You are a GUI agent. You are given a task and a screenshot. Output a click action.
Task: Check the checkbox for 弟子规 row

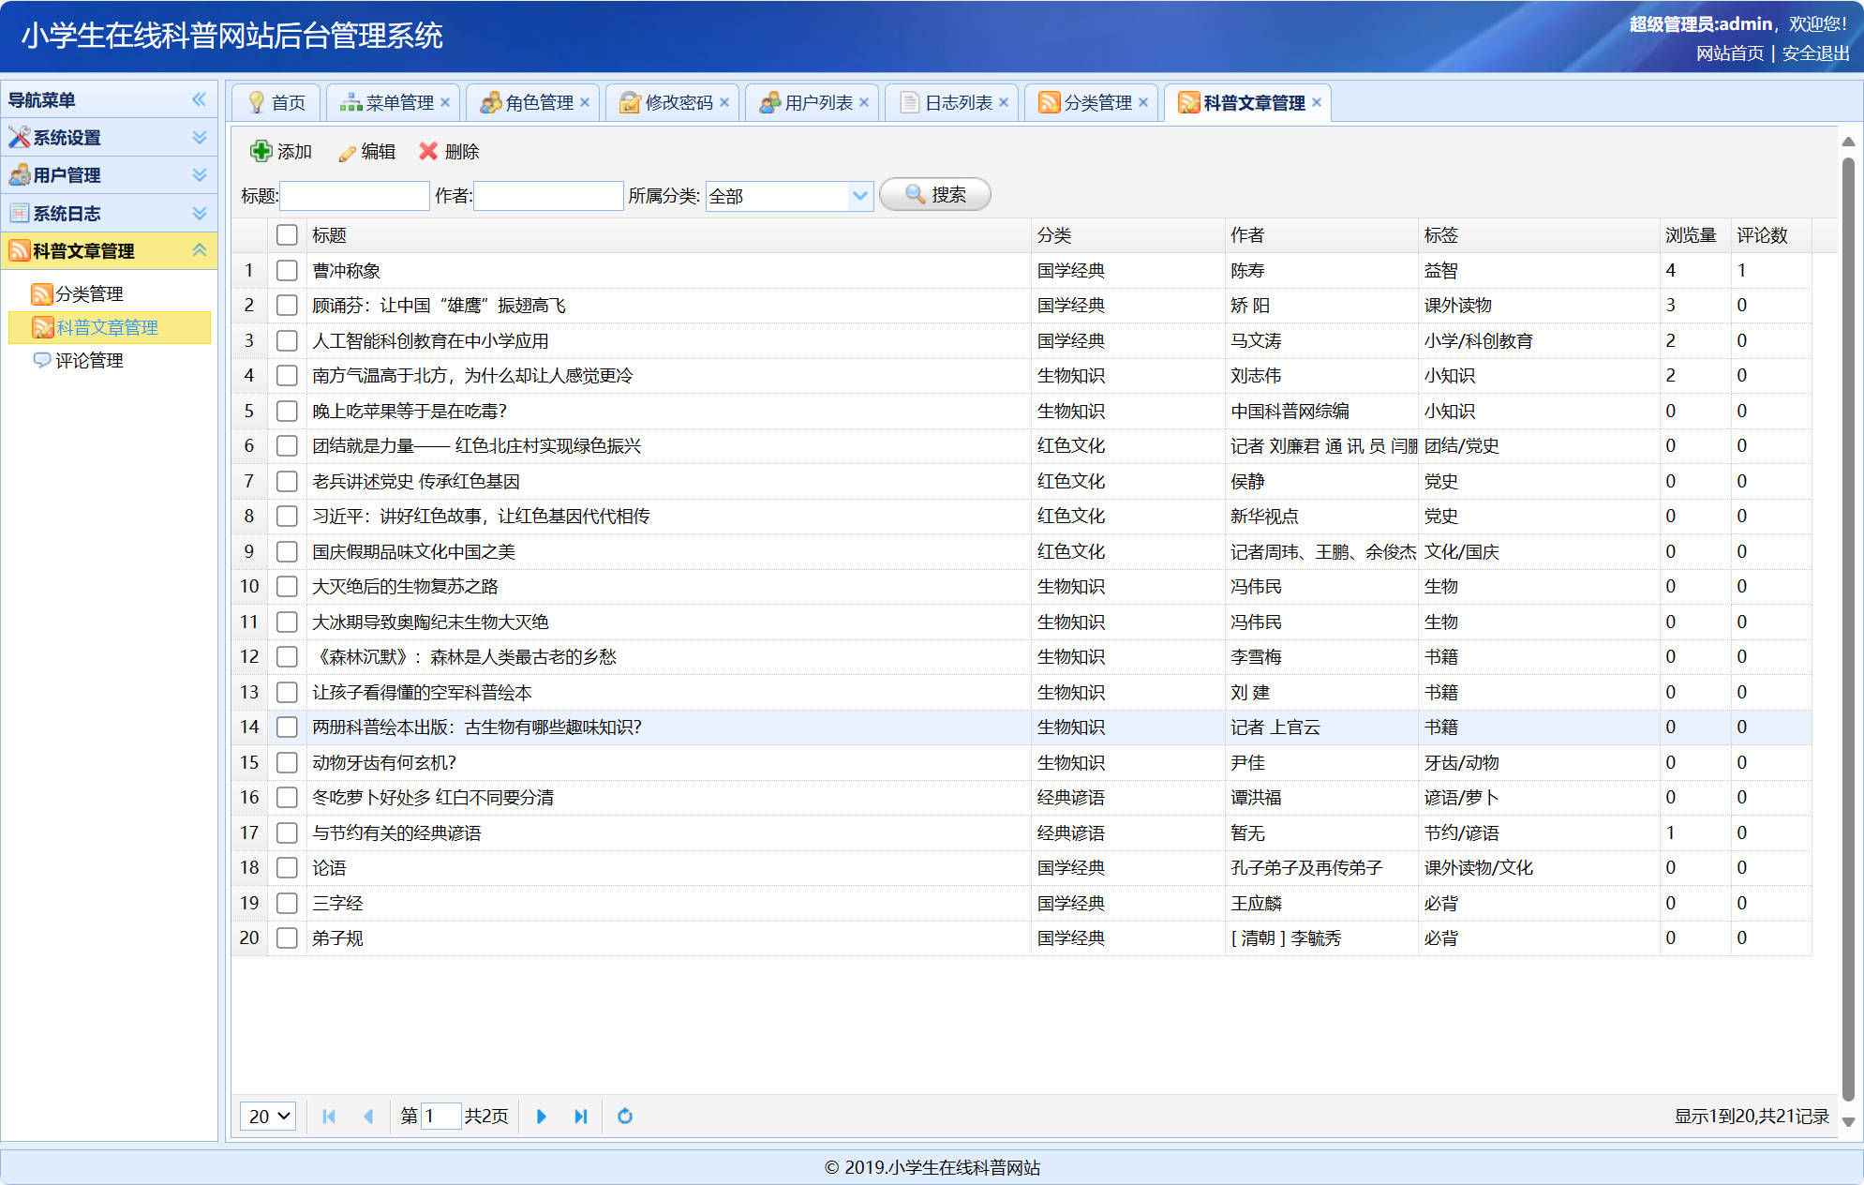pos(287,937)
